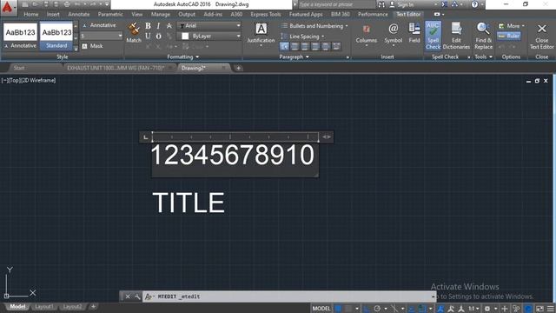
Task: Click the Match text formatting icon
Action: tap(134, 33)
